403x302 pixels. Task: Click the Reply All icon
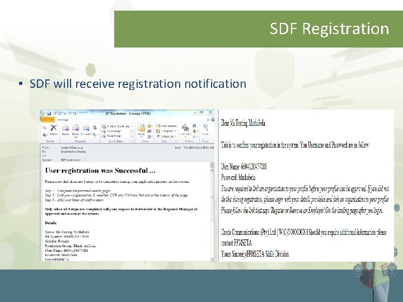pyautogui.click(x=76, y=128)
